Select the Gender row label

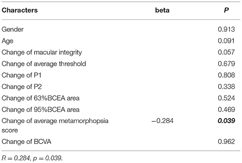coord(13,29)
